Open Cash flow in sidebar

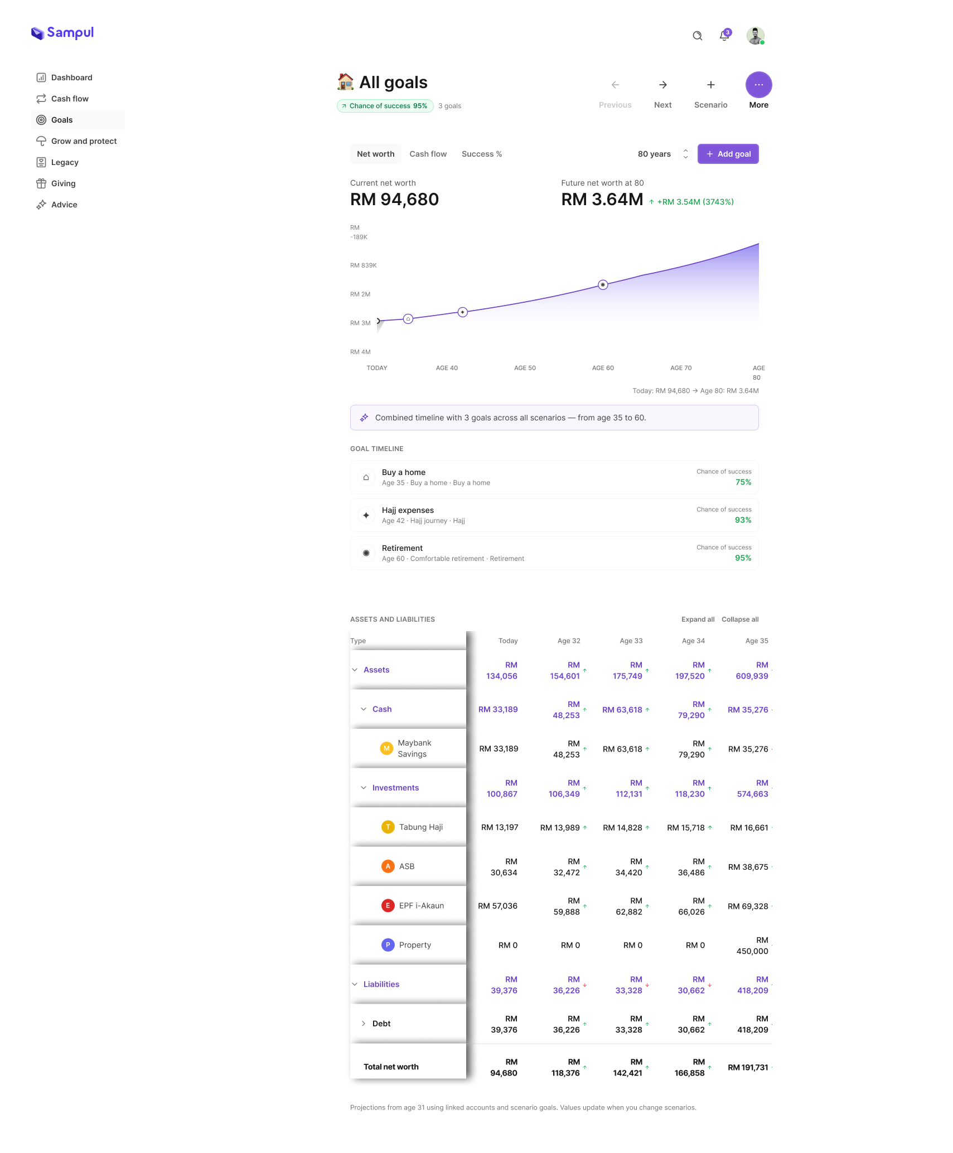78,99
